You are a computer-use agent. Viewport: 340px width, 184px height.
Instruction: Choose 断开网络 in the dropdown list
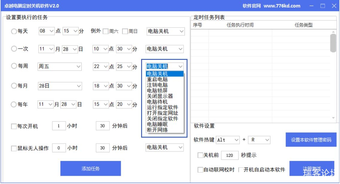coord(165,130)
